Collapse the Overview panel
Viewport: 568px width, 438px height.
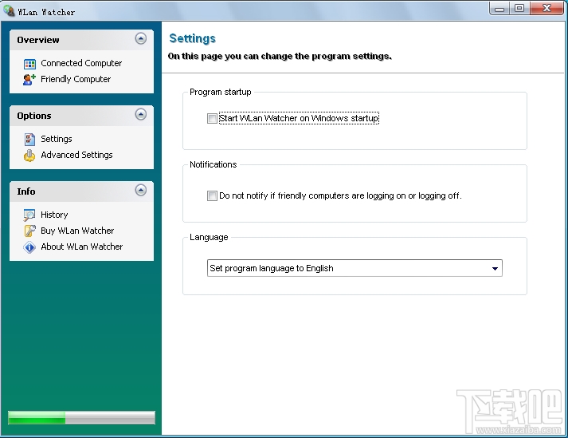click(141, 38)
